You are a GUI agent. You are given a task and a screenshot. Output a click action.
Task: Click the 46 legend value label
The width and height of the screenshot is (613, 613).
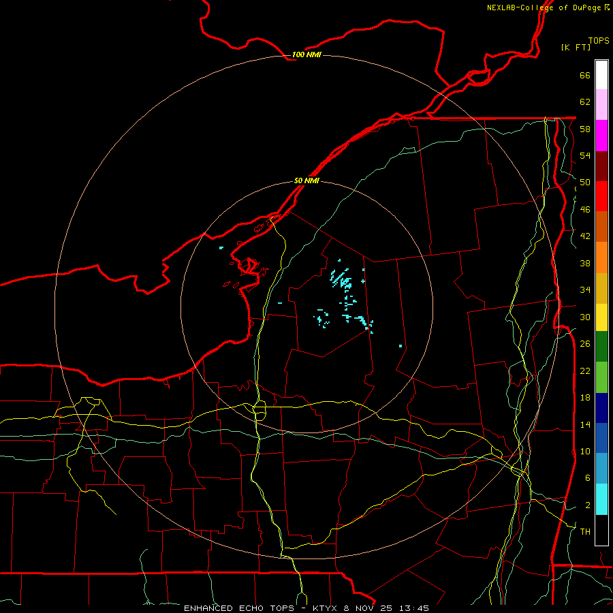pos(585,210)
